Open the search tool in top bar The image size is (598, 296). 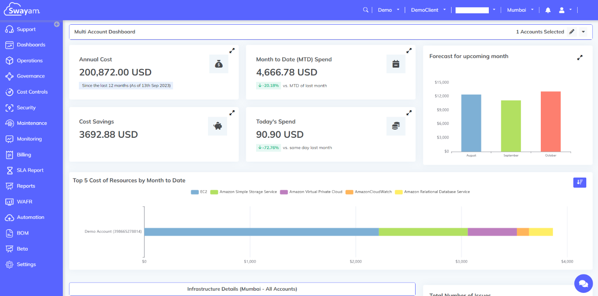(365, 9)
